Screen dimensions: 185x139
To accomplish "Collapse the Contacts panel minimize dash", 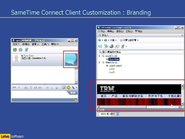I will (182, 35).
